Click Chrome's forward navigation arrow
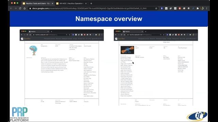Image resolution: width=218 pixels, height=122 pixels. coord(16,8)
